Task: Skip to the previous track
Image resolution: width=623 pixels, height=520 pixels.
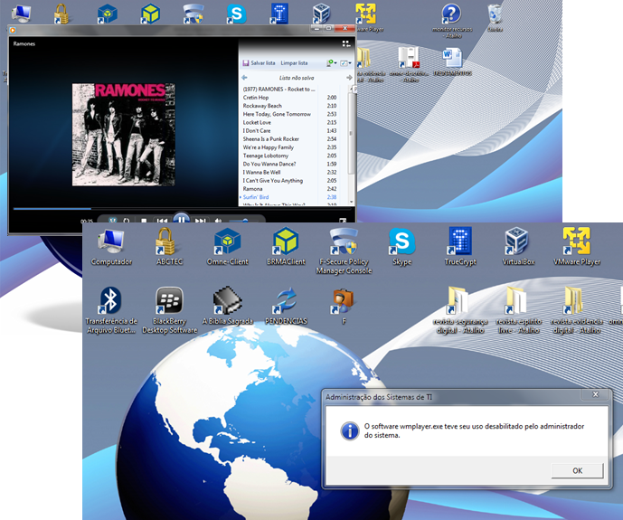Action: point(162,221)
